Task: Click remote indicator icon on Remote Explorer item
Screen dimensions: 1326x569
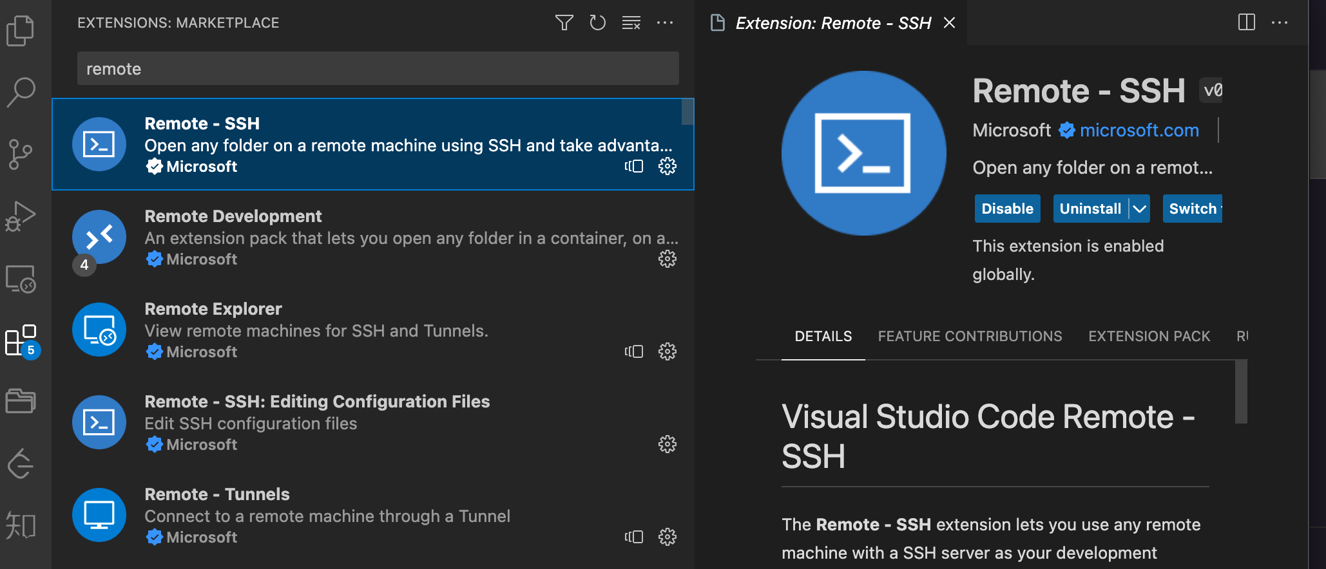Action: [x=634, y=351]
